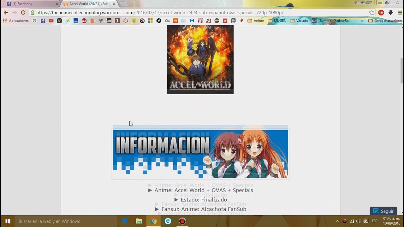
Task: Open the Windows Start menu
Action: (8, 221)
